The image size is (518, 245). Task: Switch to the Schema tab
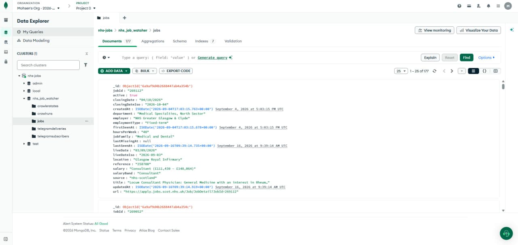(x=180, y=41)
